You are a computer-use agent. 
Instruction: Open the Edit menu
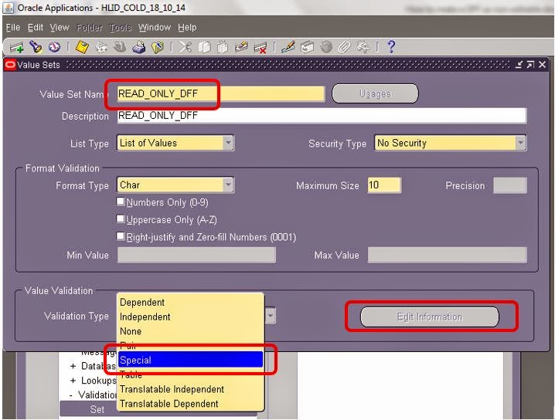36,27
